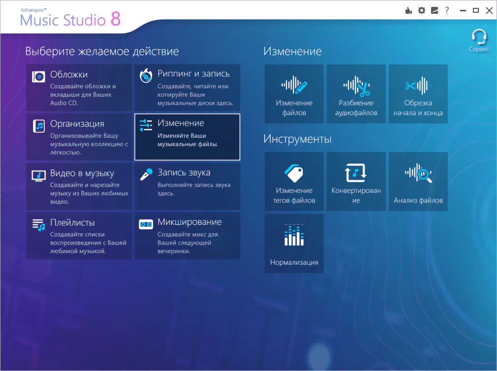Choose the Видео в музыку title
This screenshot has height=371, width=497.
(82, 173)
